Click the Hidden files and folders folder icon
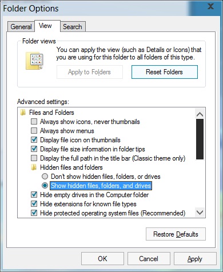 click(x=34, y=167)
